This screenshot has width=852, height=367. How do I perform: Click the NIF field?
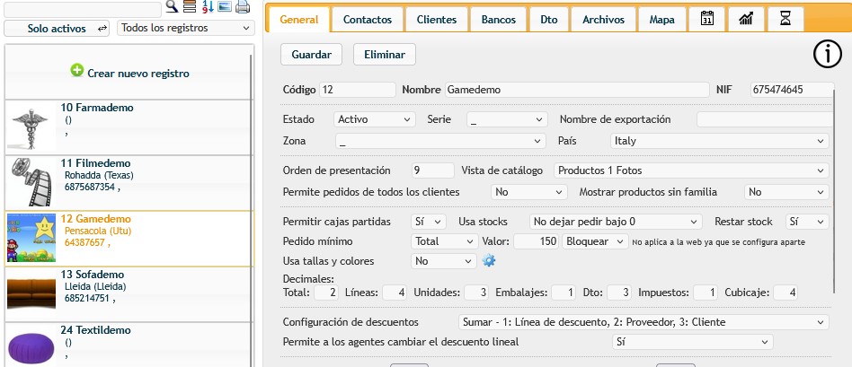click(x=792, y=90)
